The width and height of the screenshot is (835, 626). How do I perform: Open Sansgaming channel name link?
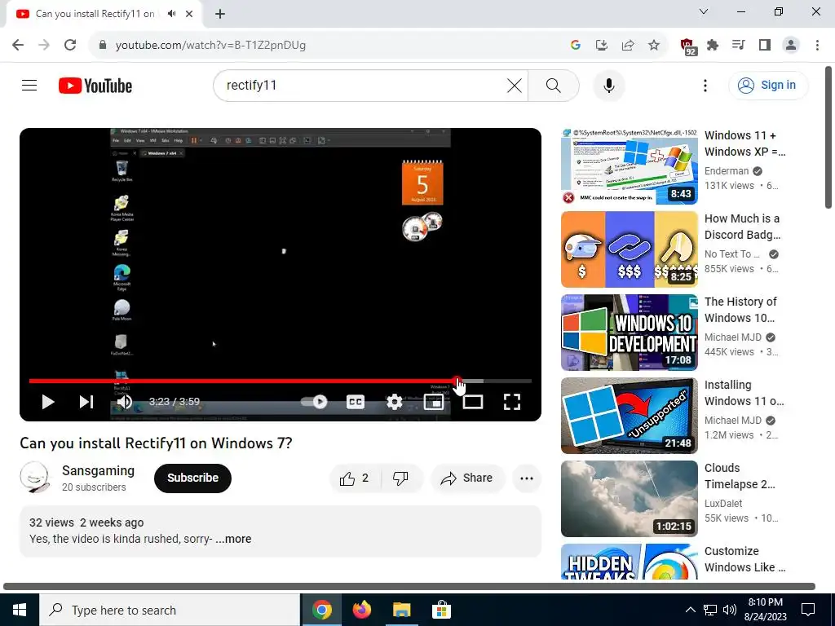coord(98,470)
